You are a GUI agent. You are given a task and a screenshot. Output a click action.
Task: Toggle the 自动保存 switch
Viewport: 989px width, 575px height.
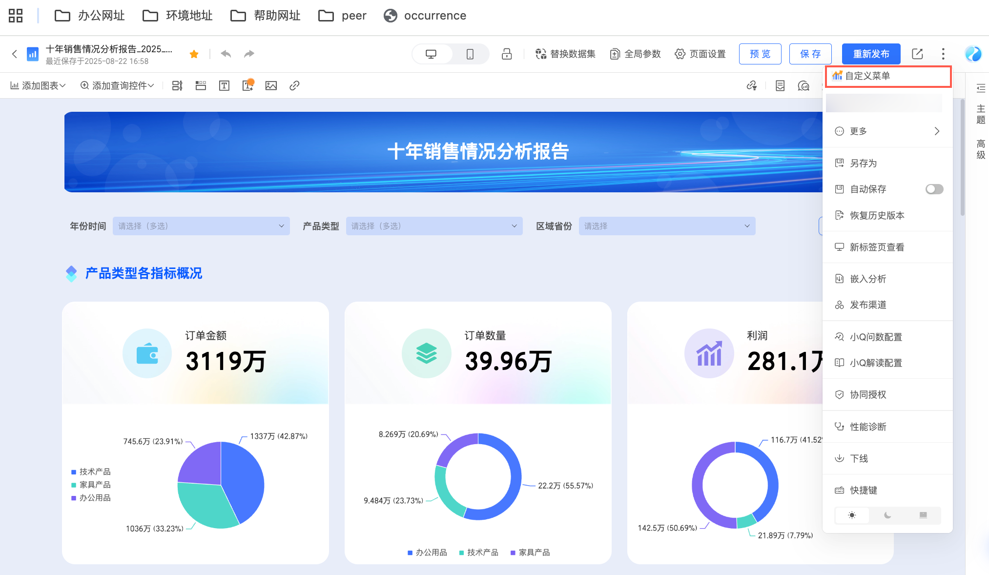(934, 189)
